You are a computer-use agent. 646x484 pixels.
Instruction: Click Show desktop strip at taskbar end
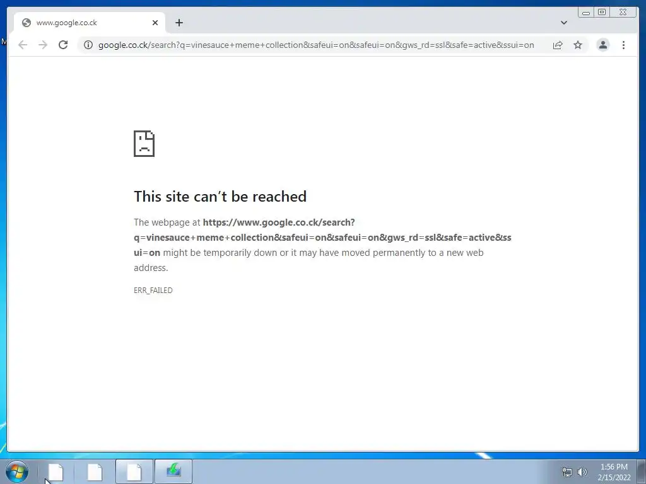tap(642, 471)
